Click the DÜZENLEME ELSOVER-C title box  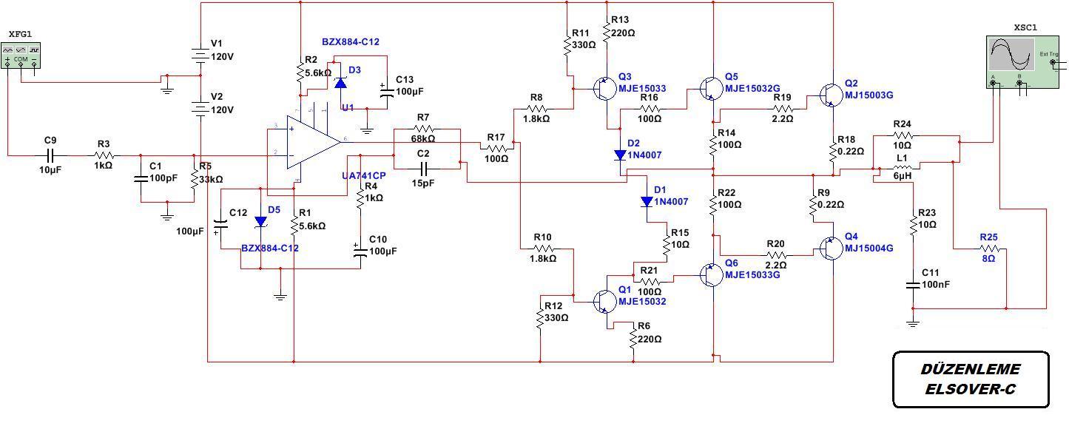click(x=971, y=379)
